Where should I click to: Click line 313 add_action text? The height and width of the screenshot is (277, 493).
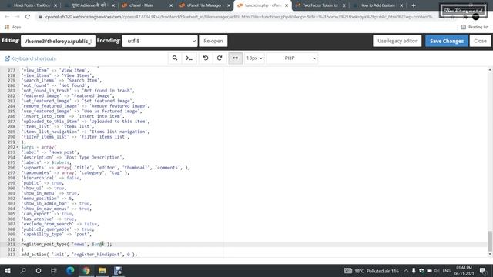79,255
